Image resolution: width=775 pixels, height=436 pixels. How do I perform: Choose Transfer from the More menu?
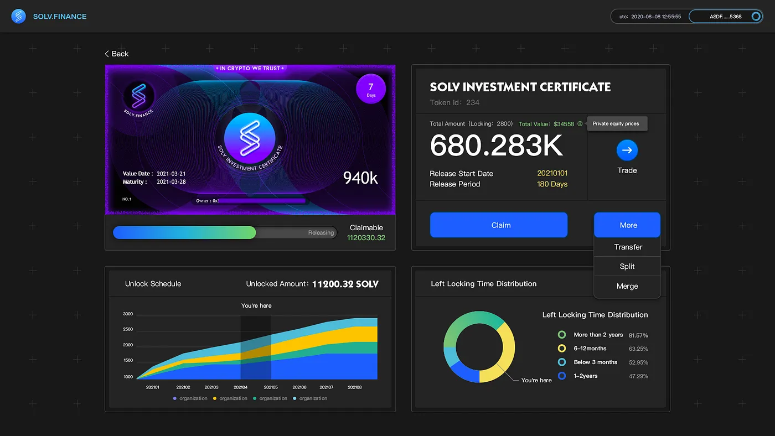[627, 247]
